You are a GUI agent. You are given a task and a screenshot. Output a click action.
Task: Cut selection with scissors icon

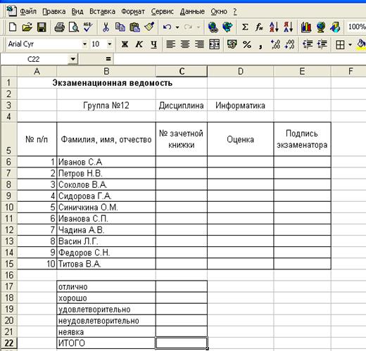click(106, 27)
